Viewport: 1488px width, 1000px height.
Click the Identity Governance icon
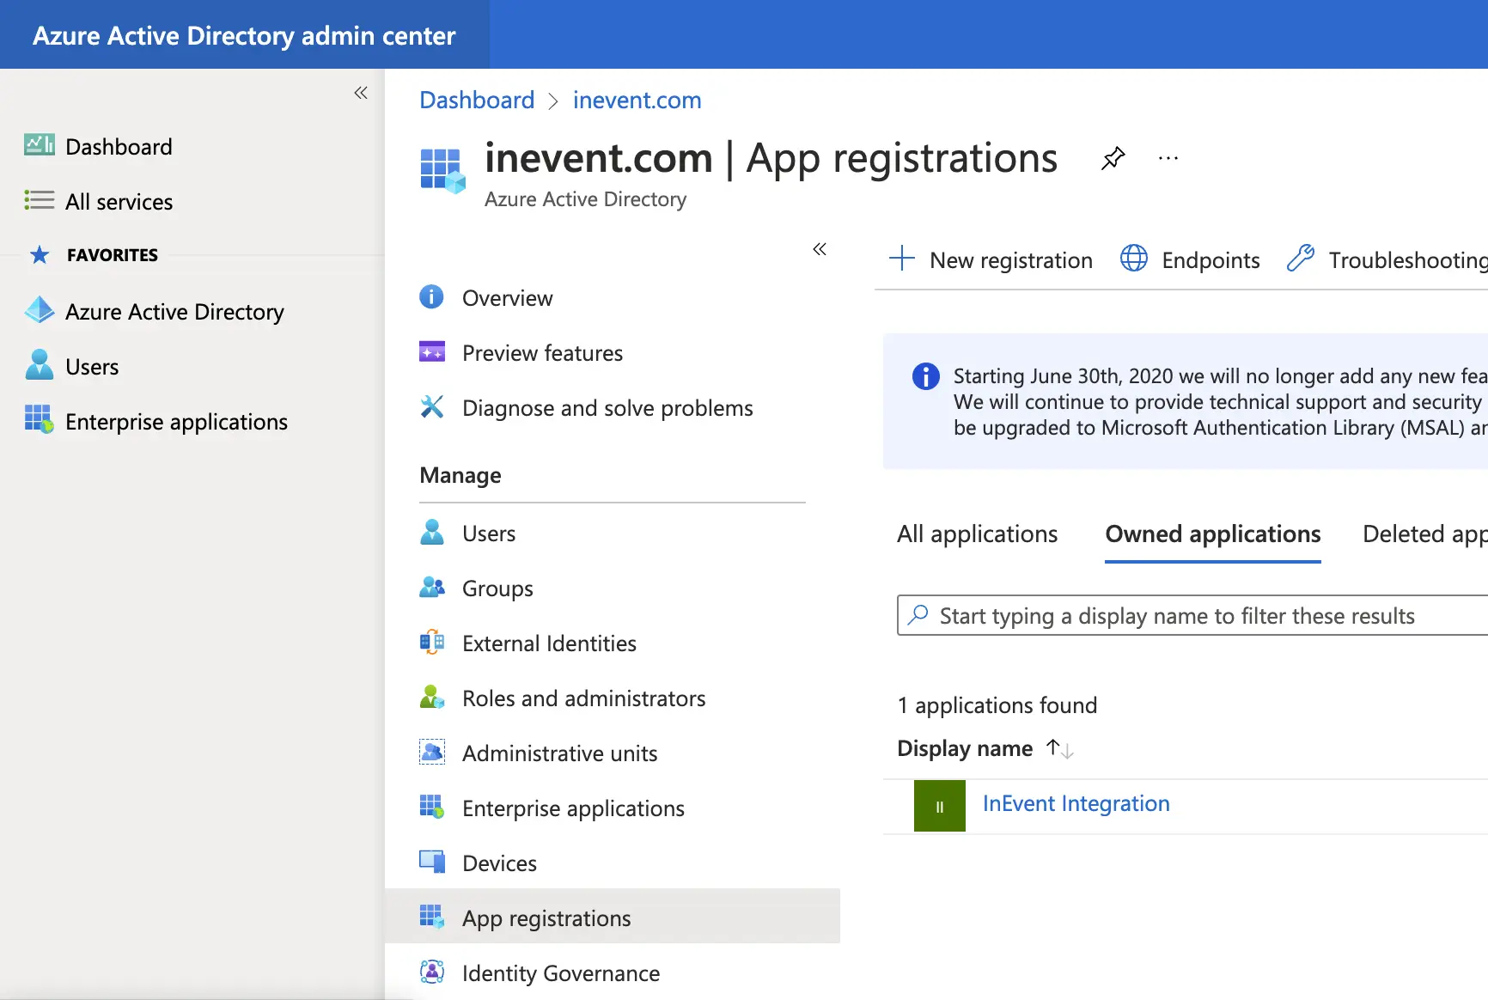pos(431,972)
